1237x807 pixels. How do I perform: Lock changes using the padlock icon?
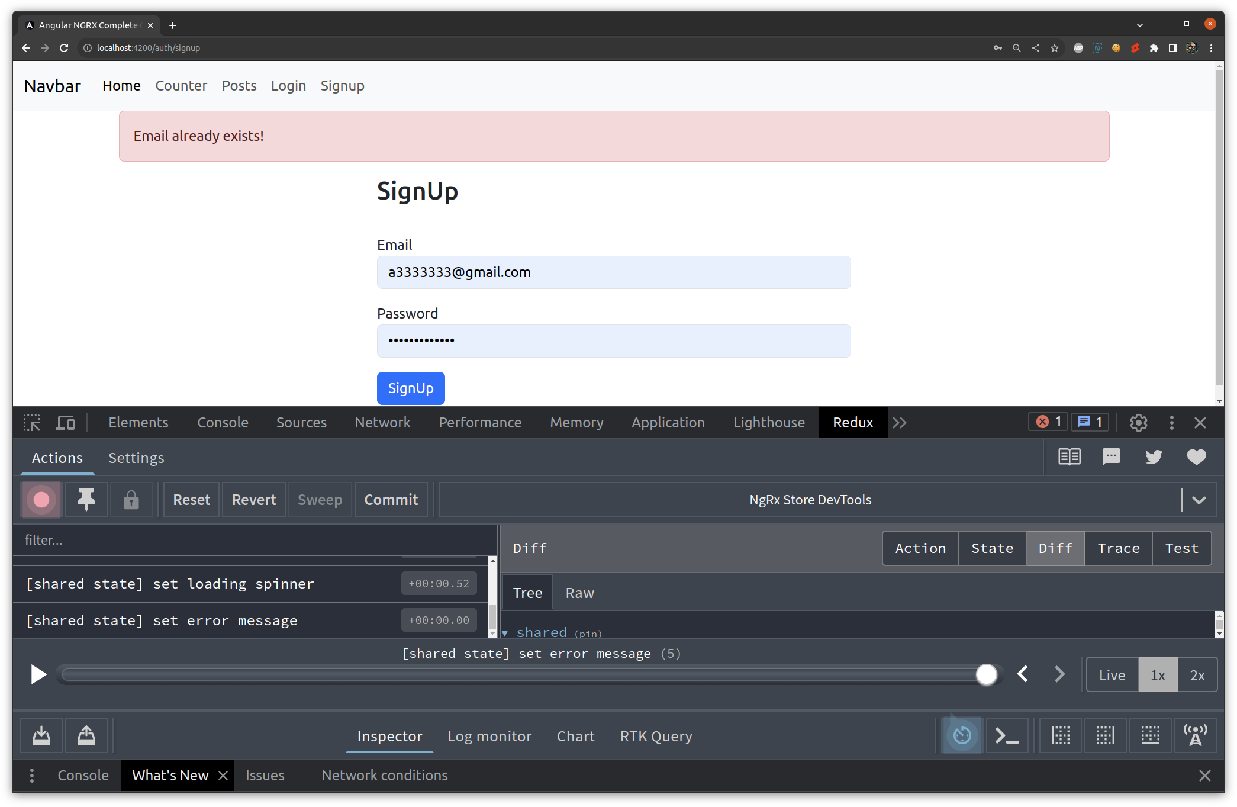[x=131, y=500]
